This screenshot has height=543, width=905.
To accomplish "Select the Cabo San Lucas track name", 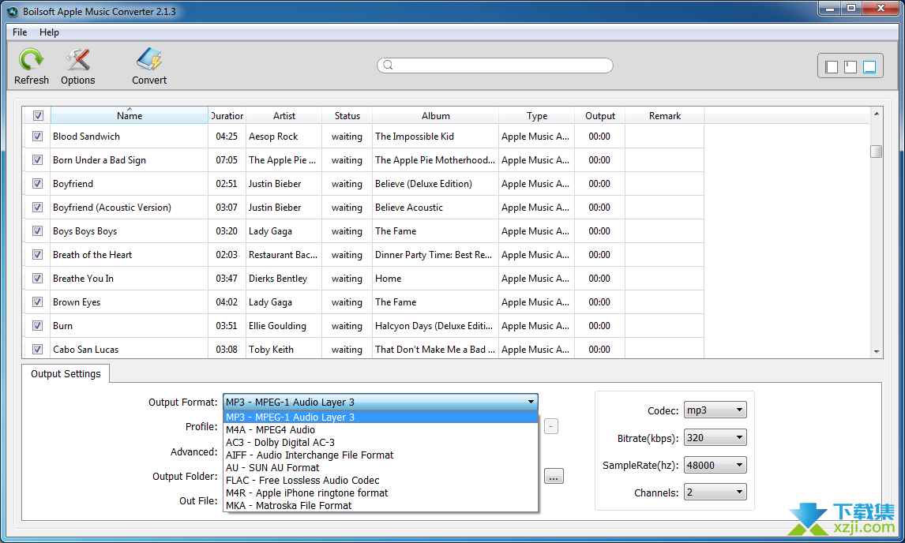I will pos(86,349).
